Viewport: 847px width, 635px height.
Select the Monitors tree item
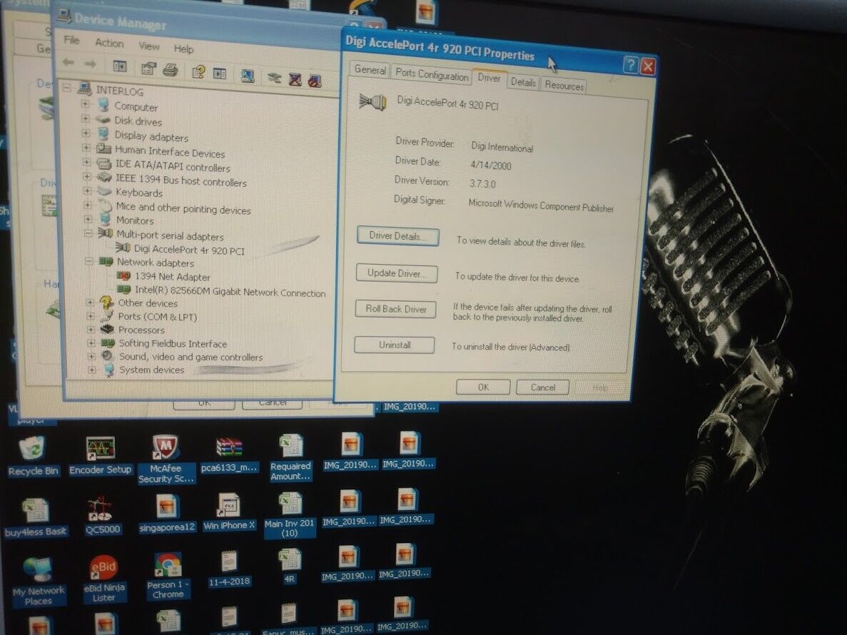click(x=135, y=220)
